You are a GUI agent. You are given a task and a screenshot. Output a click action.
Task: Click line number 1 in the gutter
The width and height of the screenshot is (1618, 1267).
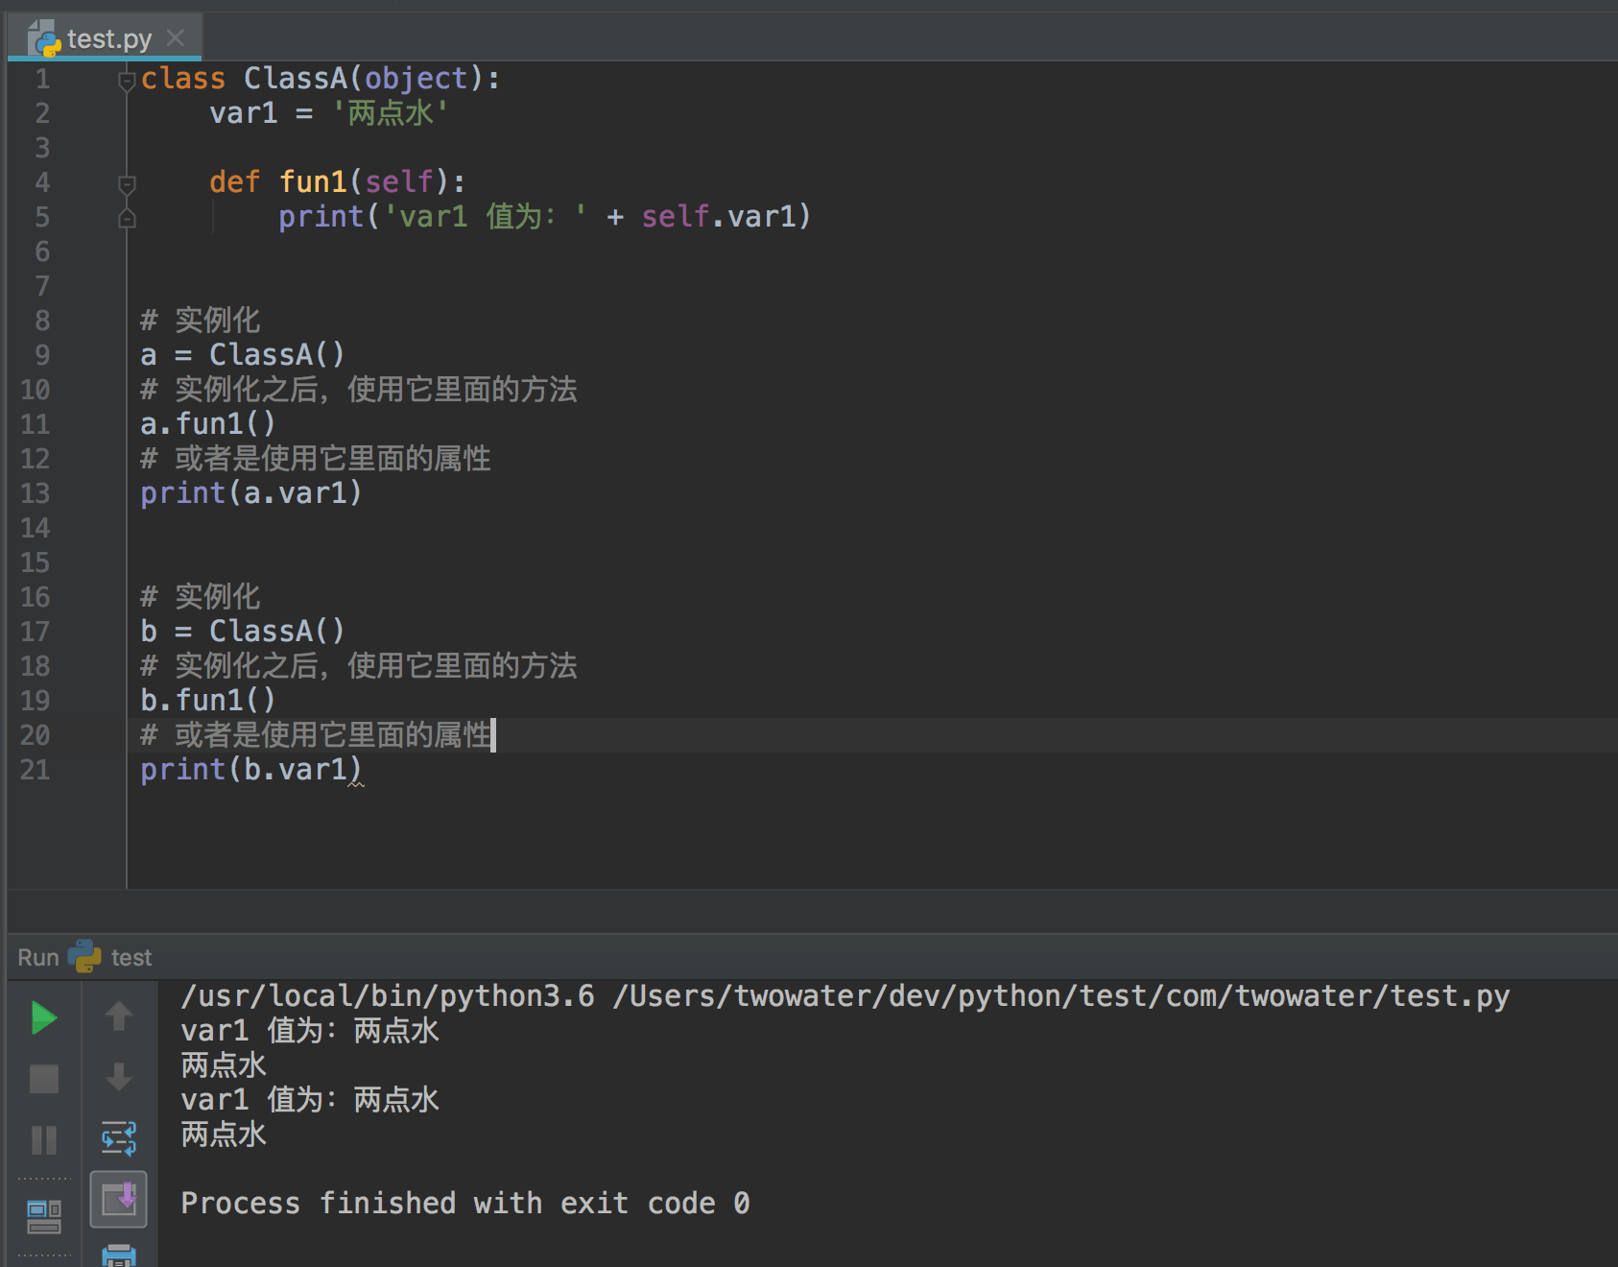pos(42,79)
